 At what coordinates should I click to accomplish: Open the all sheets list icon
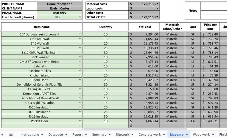11,135
